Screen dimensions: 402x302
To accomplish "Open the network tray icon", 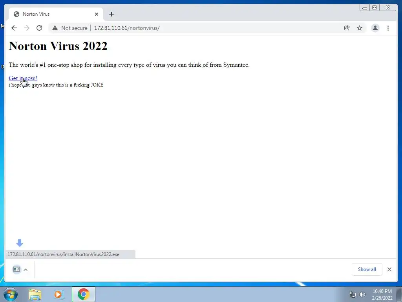I will [353, 295].
